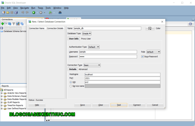Click the Open folder toolbar icon
Viewport: 195px width, 126px height.
(8, 12)
